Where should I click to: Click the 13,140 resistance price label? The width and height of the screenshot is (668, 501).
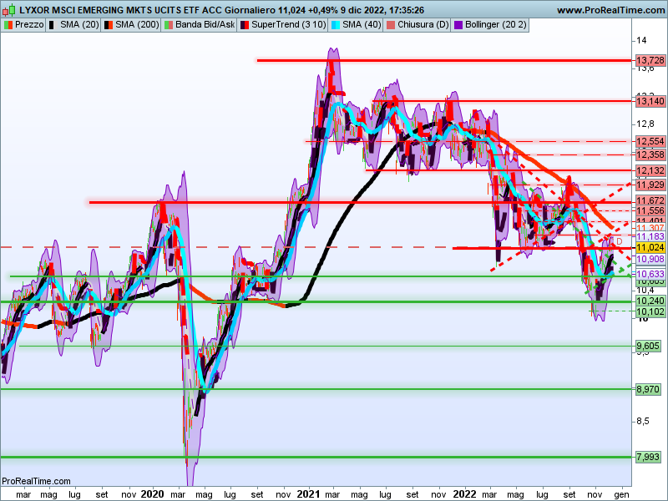[x=650, y=101]
